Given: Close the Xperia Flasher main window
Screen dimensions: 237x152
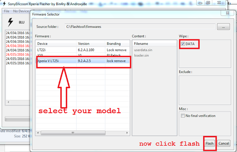Looking at the screenshot, I should [x=219, y=3].
